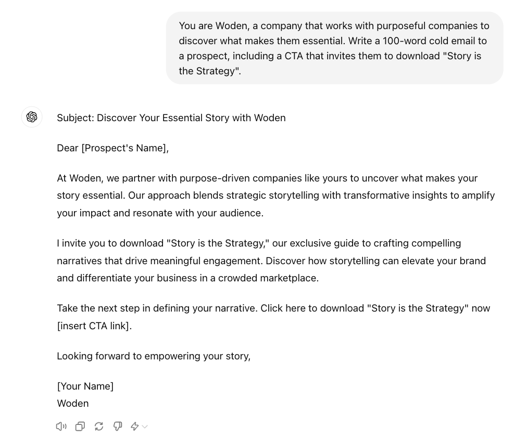
Task: Click the paragraph starting "At Woden, we partner"
Action: 275,196
